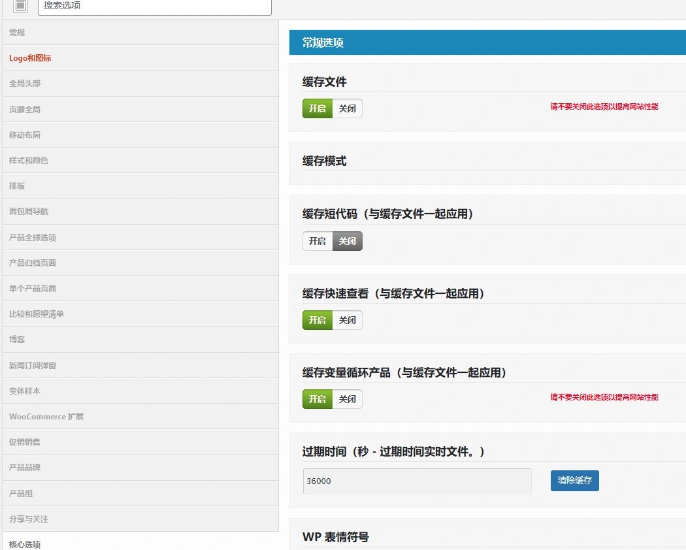
Task: Click the expiration time field showing 36000
Action: click(x=417, y=481)
